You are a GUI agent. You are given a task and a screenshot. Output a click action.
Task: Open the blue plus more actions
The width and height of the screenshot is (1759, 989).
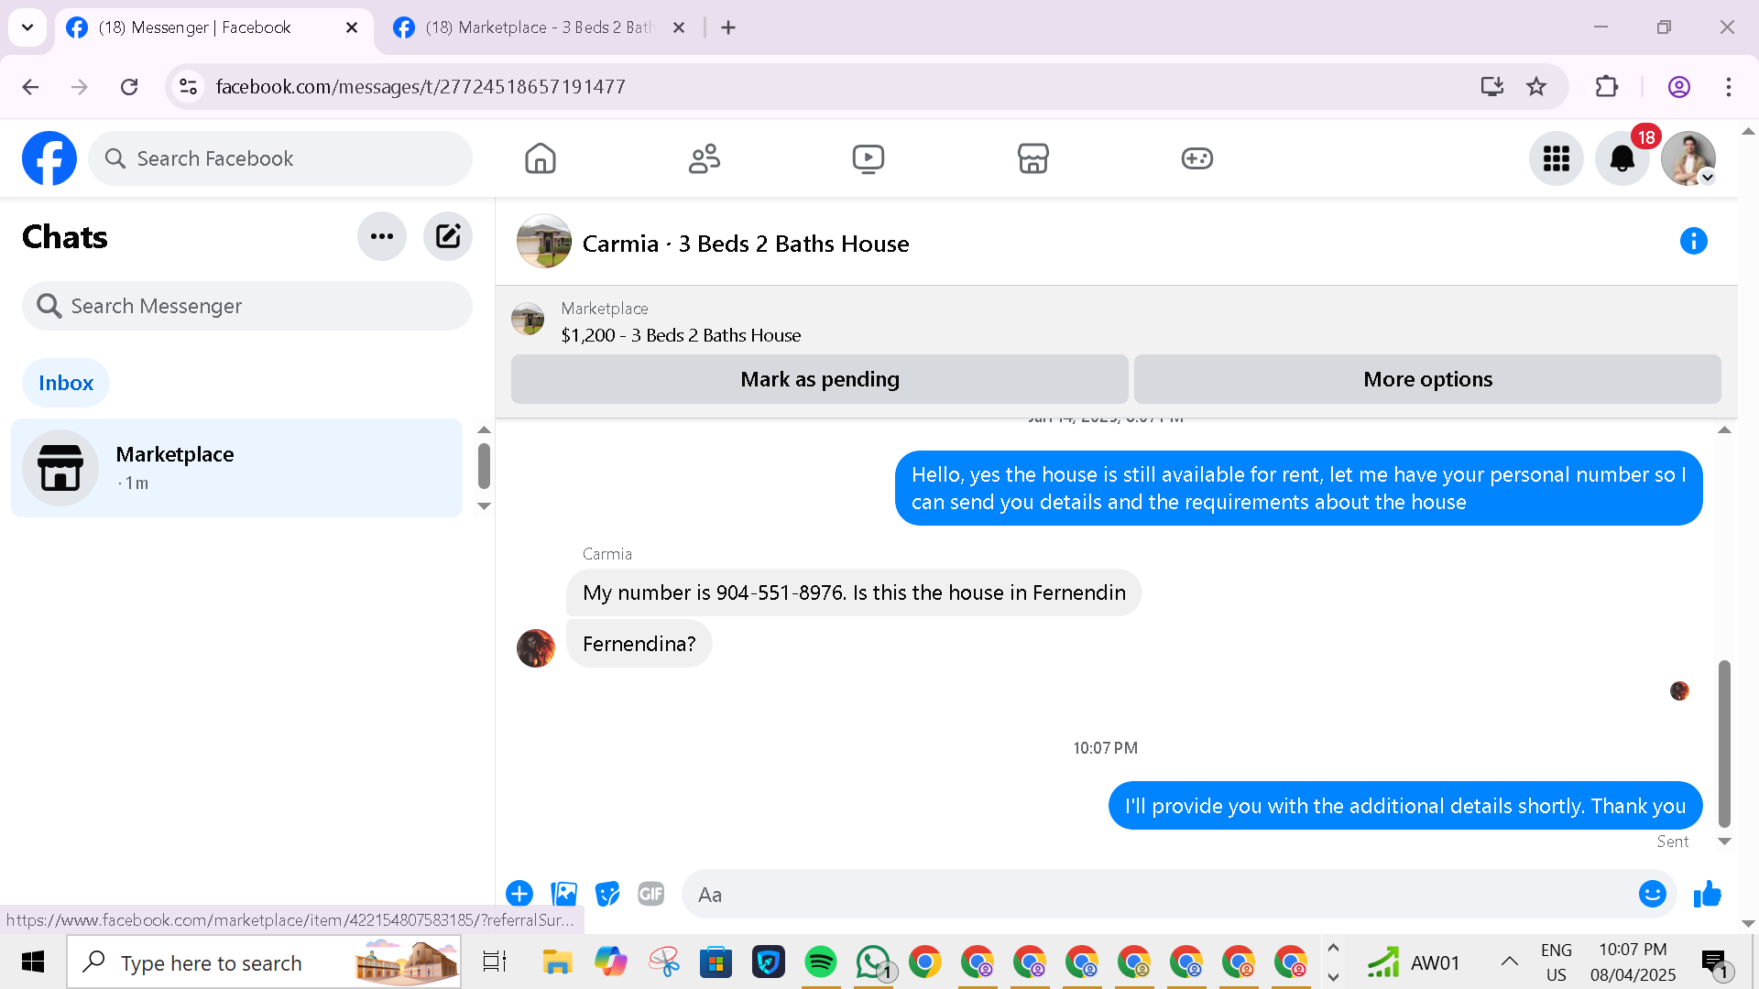[x=519, y=894]
